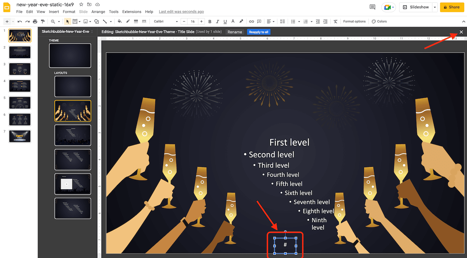Star the presentation with the star icon
This screenshot has width=467, height=258.
tap(81, 4)
